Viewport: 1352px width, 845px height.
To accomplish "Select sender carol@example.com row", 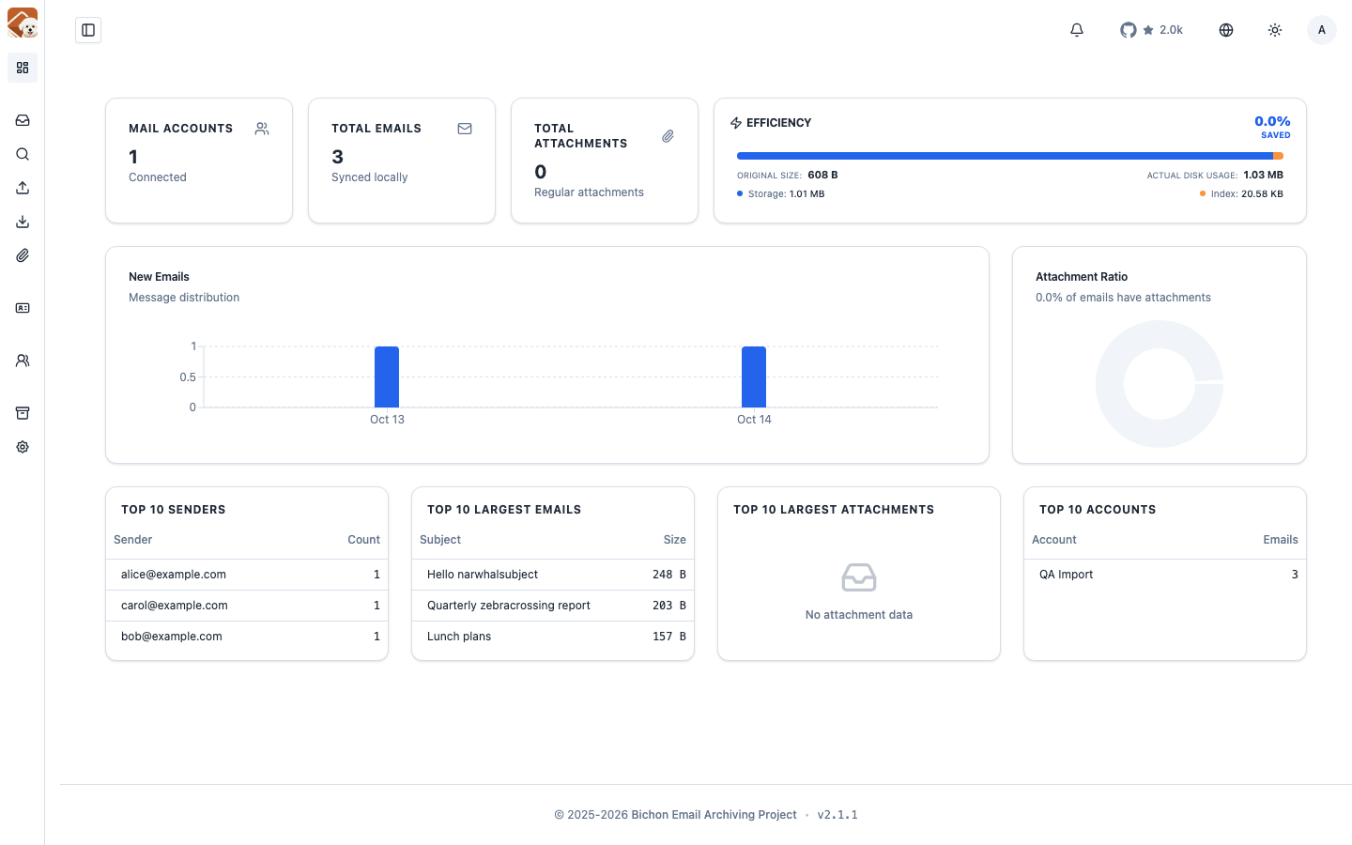I will [x=247, y=606].
